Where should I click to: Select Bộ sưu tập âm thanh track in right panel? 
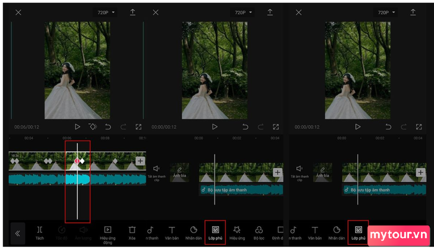tap(384, 190)
